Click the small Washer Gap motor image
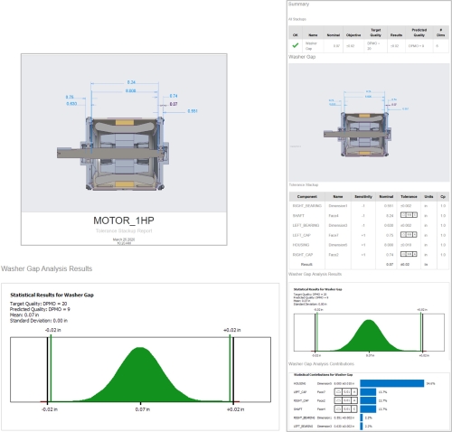452x432 pixels. coord(369,122)
